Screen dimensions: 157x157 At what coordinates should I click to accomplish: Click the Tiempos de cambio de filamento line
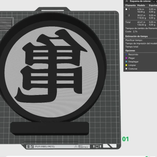pos(141,28)
